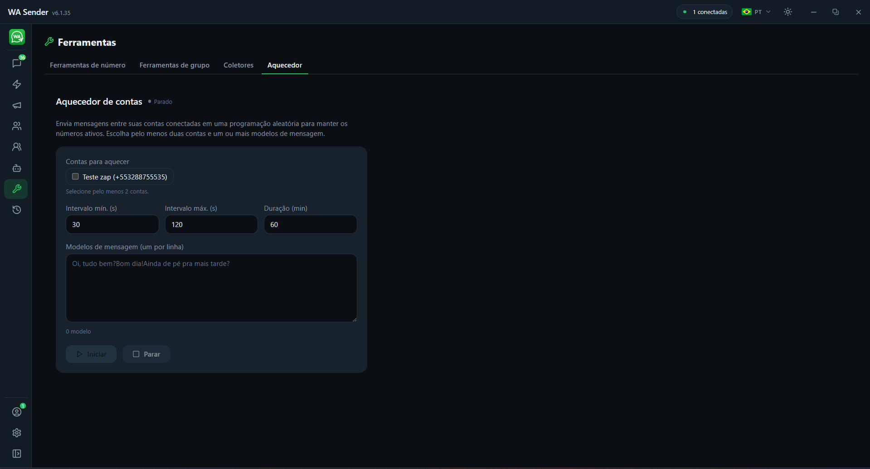This screenshot has width=870, height=469.
Task: Switch to Ferramentas de número tab
Action: (x=87, y=65)
